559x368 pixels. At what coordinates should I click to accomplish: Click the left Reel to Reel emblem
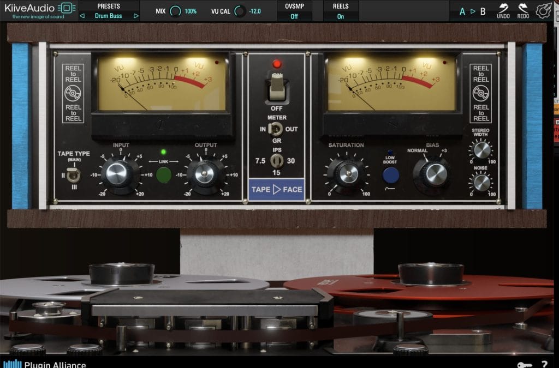click(x=73, y=94)
